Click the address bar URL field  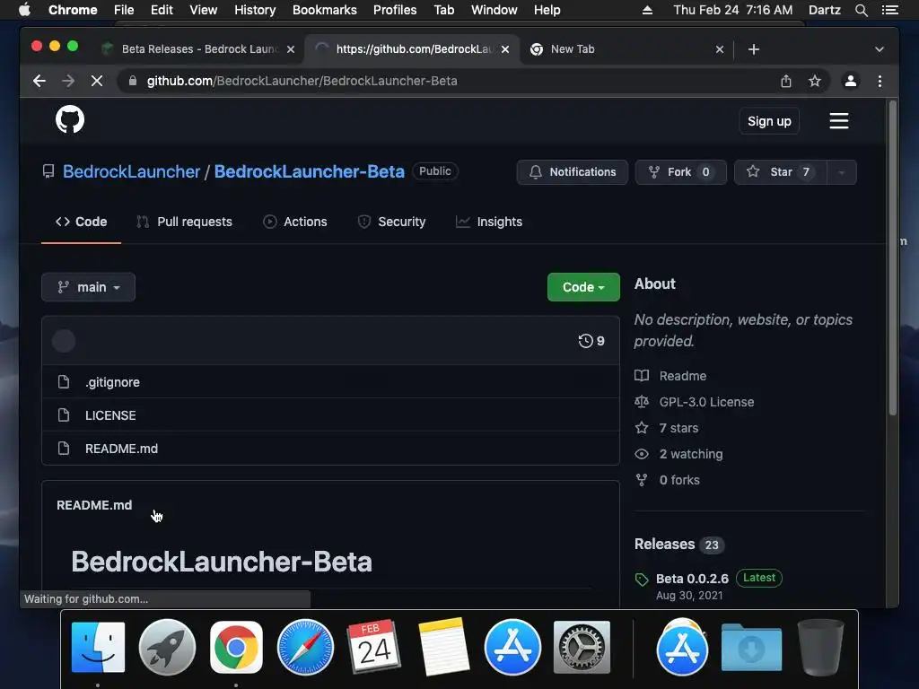point(445,81)
